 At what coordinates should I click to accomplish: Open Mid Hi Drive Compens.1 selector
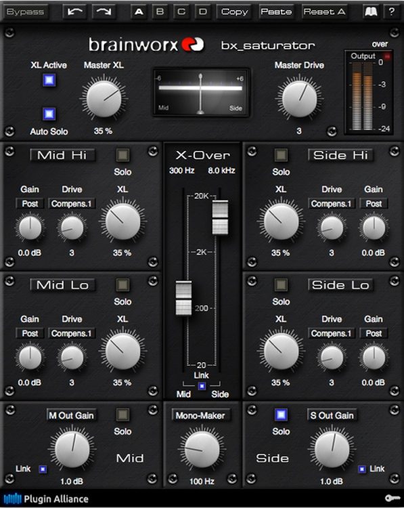pos(72,204)
